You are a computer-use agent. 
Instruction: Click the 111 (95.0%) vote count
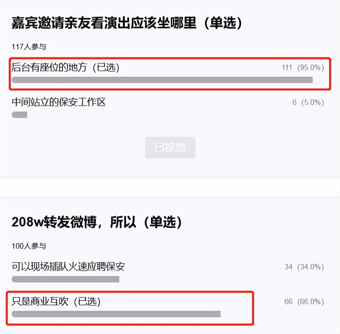coord(303,67)
